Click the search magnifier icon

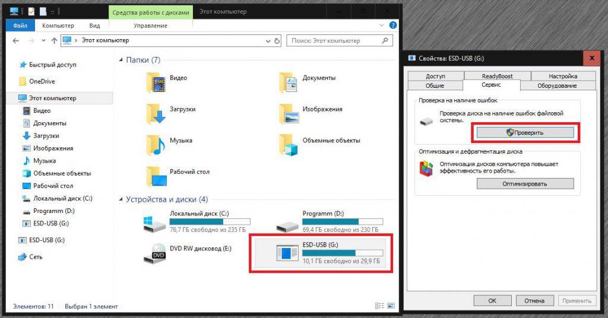point(385,41)
